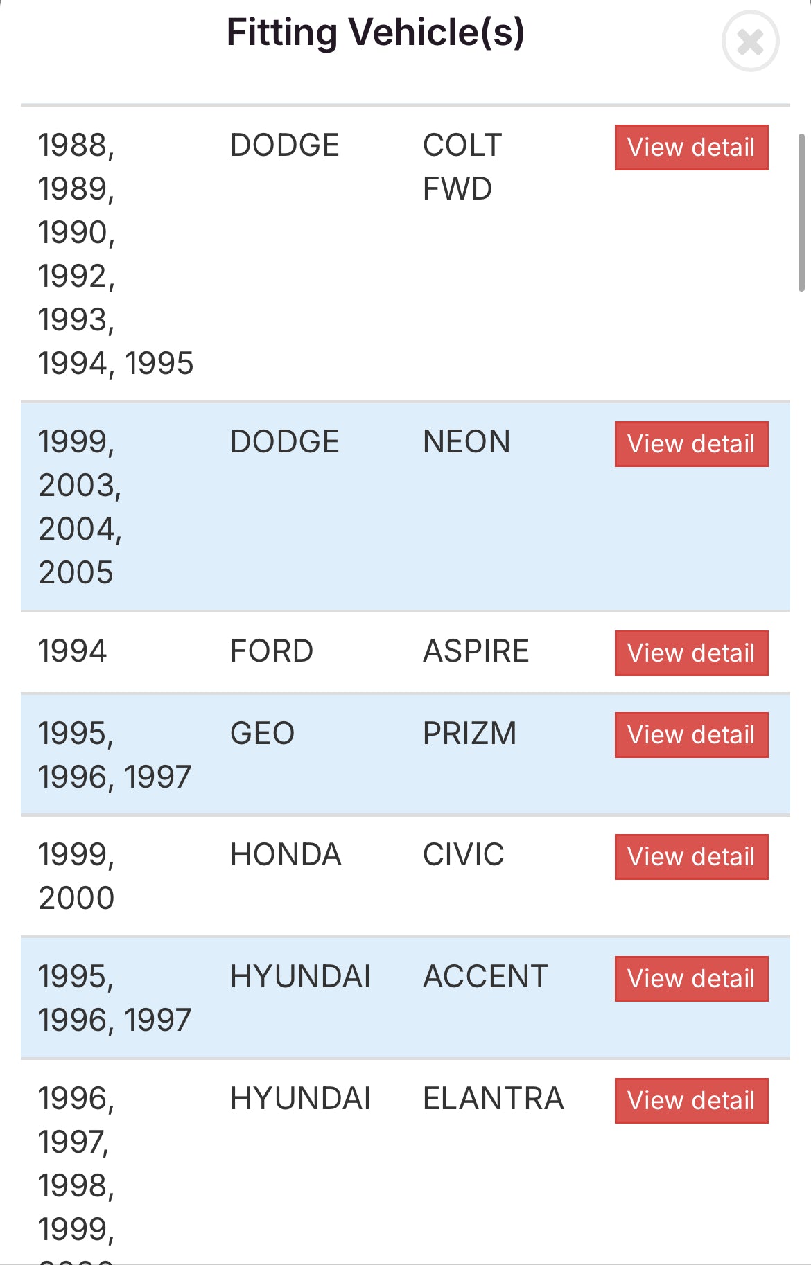View detail for Dodge Colt FWD
Viewport: 811px width, 1265px height.
[691, 148]
